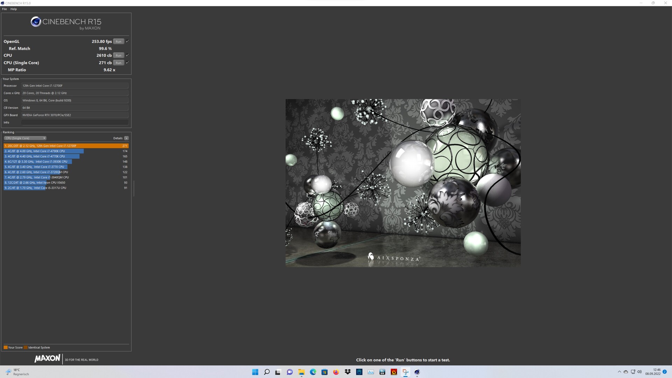The height and width of the screenshot is (378, 672).
Task: Toggle the OpenGL test checkmark
Action: [127, 41]
